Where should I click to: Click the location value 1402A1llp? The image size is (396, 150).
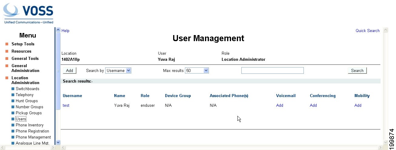[71, 60]
